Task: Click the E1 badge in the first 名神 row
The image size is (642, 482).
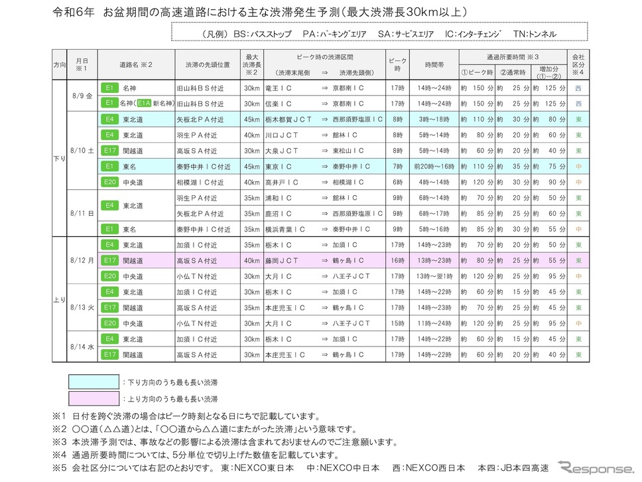Action: point(109,88)
